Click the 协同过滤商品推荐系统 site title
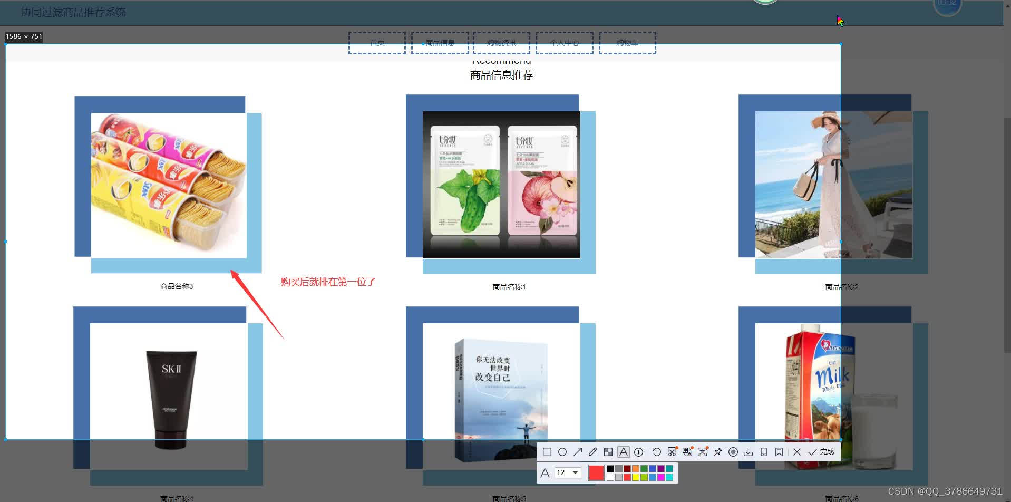 coord(73,12)
